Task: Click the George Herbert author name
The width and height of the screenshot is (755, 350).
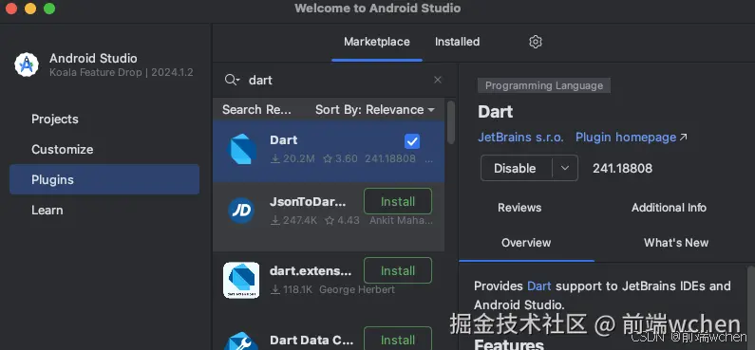Action: coord(357,290)
